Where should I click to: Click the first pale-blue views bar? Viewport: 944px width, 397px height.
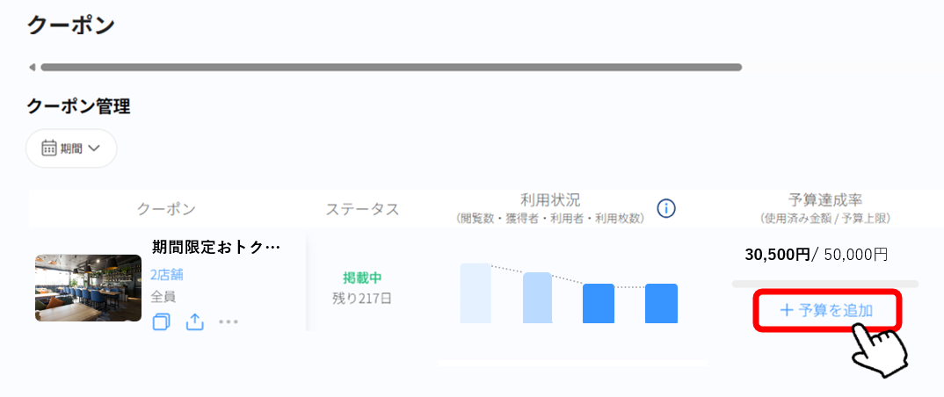(476, 293)
